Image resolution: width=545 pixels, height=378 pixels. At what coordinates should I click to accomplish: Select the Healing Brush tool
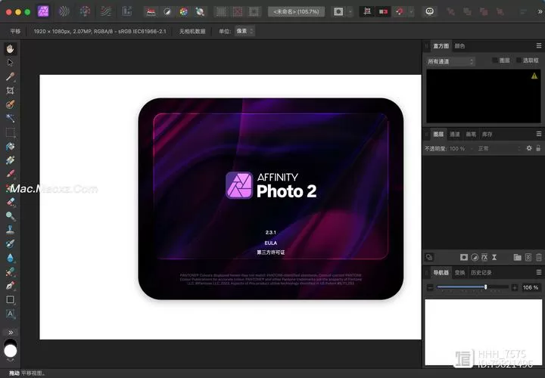click(x=10, y=272)
